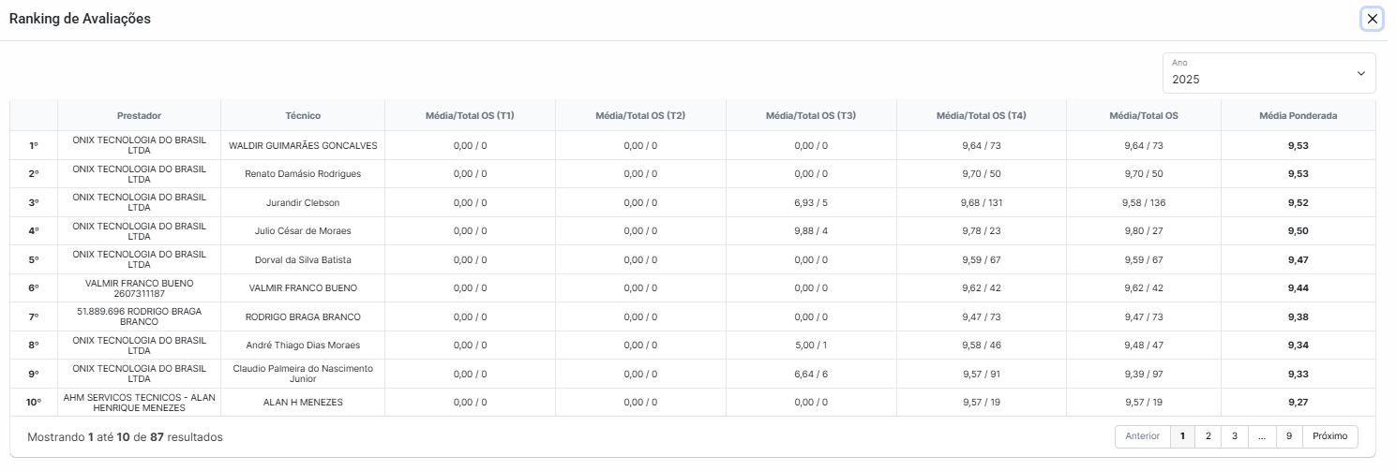The width and height of the screenshot is (1396, 471).
Task: Open the Ano dropdown showing 2025
Action: [x=1268, y=73]
